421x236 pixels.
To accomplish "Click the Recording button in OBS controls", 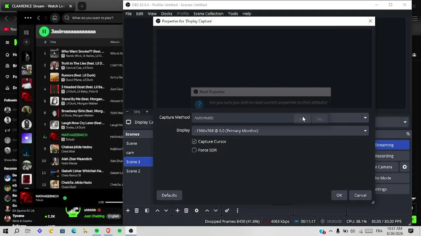I will [392, 156].
